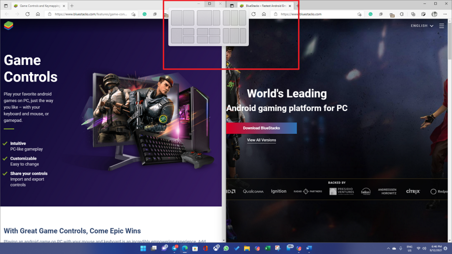452x254 pixels.
Task: Expand hidden icons in the system tray
Action: [388, 248]
